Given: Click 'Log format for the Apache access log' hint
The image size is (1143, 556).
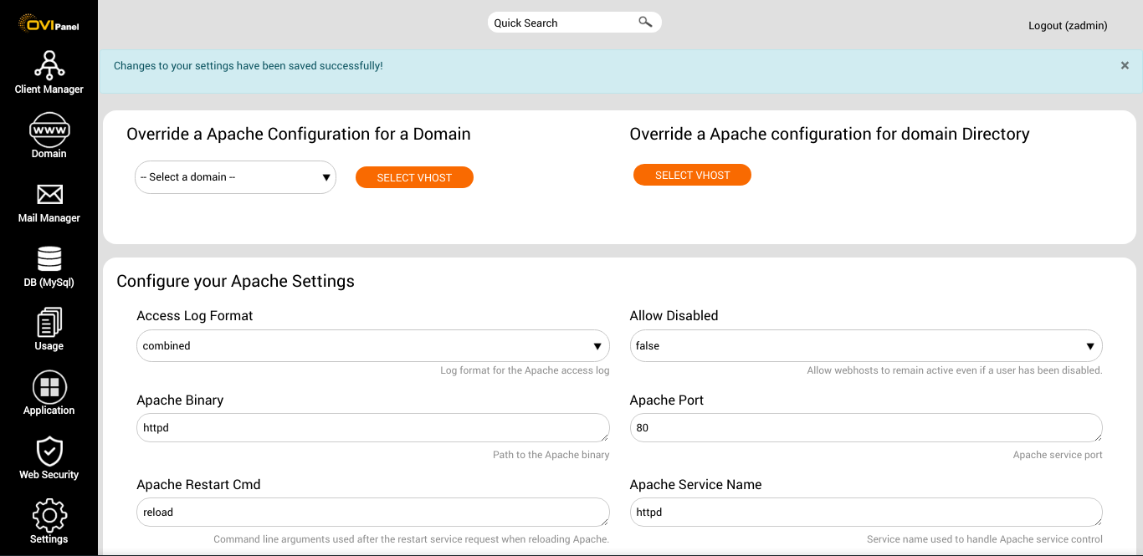Looking at the screenshot, I should (525, 370).
